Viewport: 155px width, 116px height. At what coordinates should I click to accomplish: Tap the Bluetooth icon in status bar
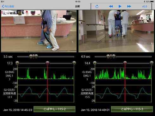(145, 2)
